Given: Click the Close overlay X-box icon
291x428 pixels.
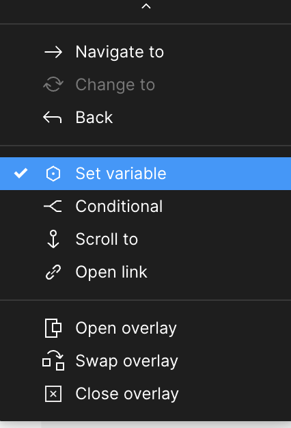Looking at the screenshot, I should (53, 394).
